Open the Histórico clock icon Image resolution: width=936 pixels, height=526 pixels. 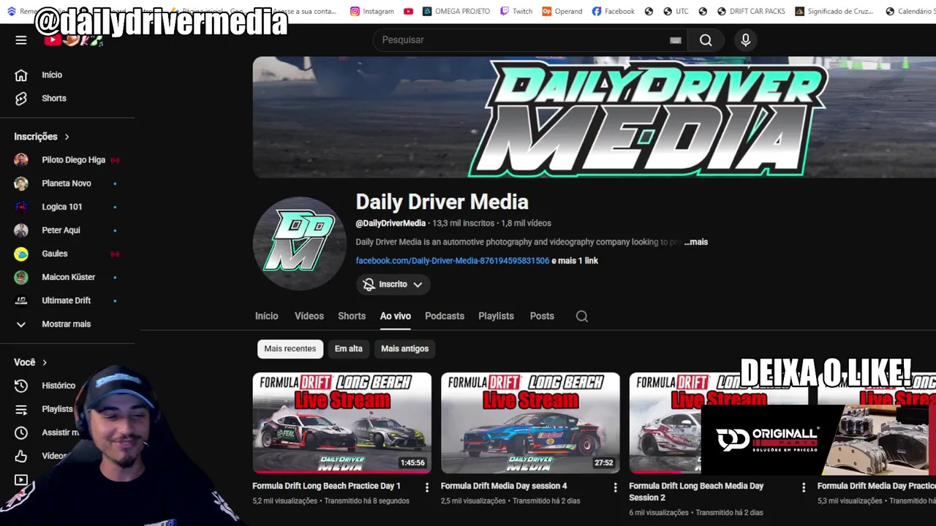[x=21, y=386]
